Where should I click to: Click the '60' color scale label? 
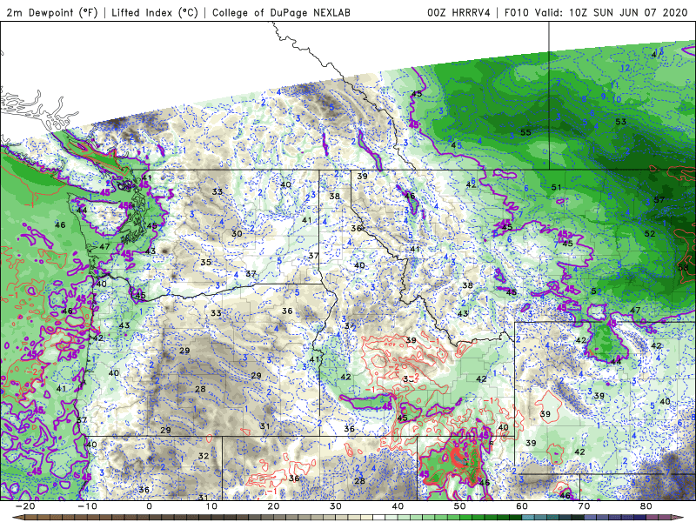522,506
